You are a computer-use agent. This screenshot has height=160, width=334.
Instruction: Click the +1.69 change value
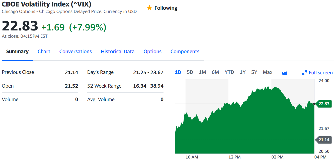click(x=53, y=27)
